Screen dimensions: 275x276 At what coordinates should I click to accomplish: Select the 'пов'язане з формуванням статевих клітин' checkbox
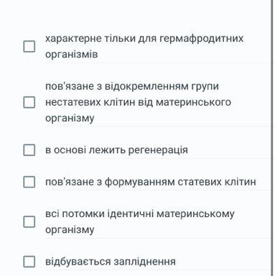pyautogui.click(x=29, y=182)
